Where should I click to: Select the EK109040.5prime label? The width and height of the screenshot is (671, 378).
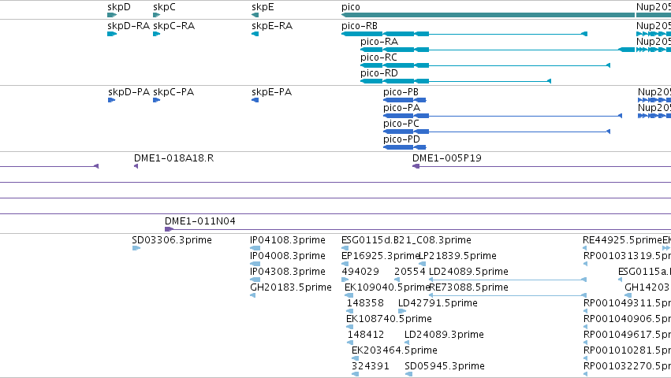tap(387, 287)
